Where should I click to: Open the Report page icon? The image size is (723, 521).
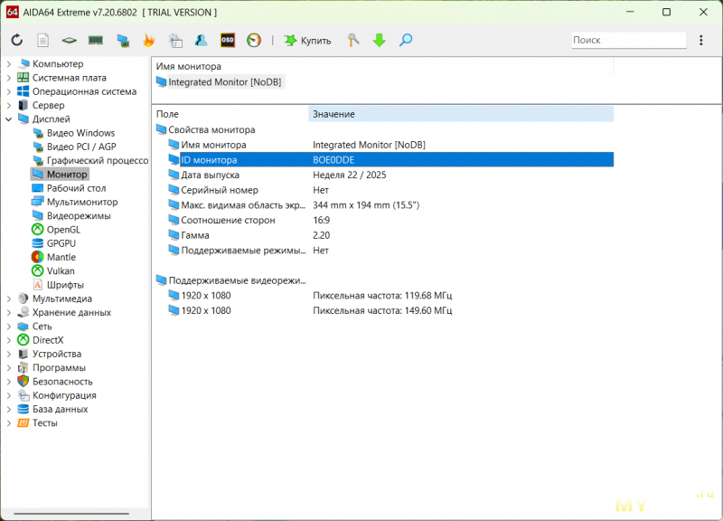coord(42,41)
